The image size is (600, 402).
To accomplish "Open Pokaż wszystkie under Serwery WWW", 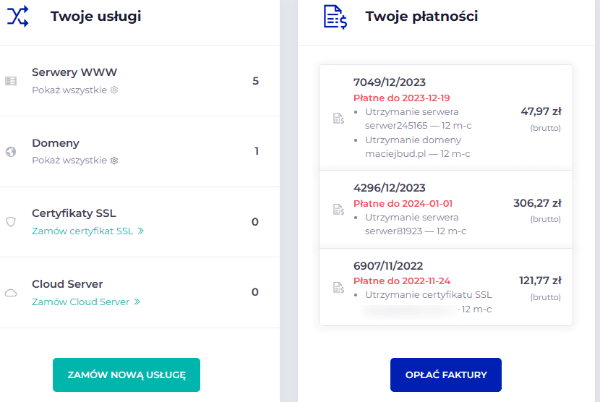I will (x=69, y=90).
